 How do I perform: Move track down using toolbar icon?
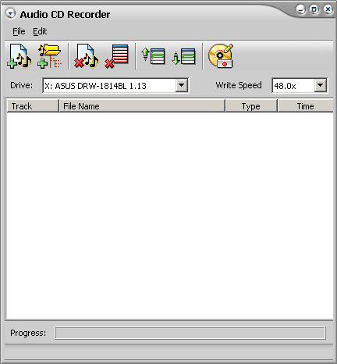[184, 56]
